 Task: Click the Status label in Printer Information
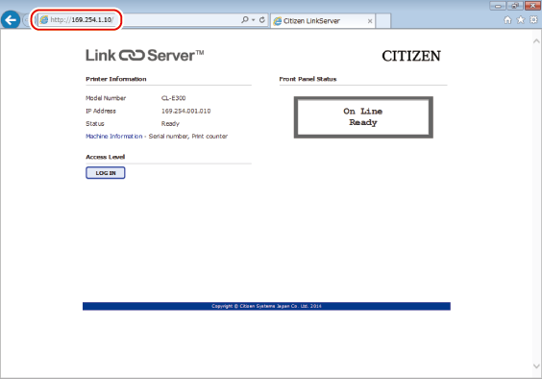pyautogui.click(x=95, y=123)
